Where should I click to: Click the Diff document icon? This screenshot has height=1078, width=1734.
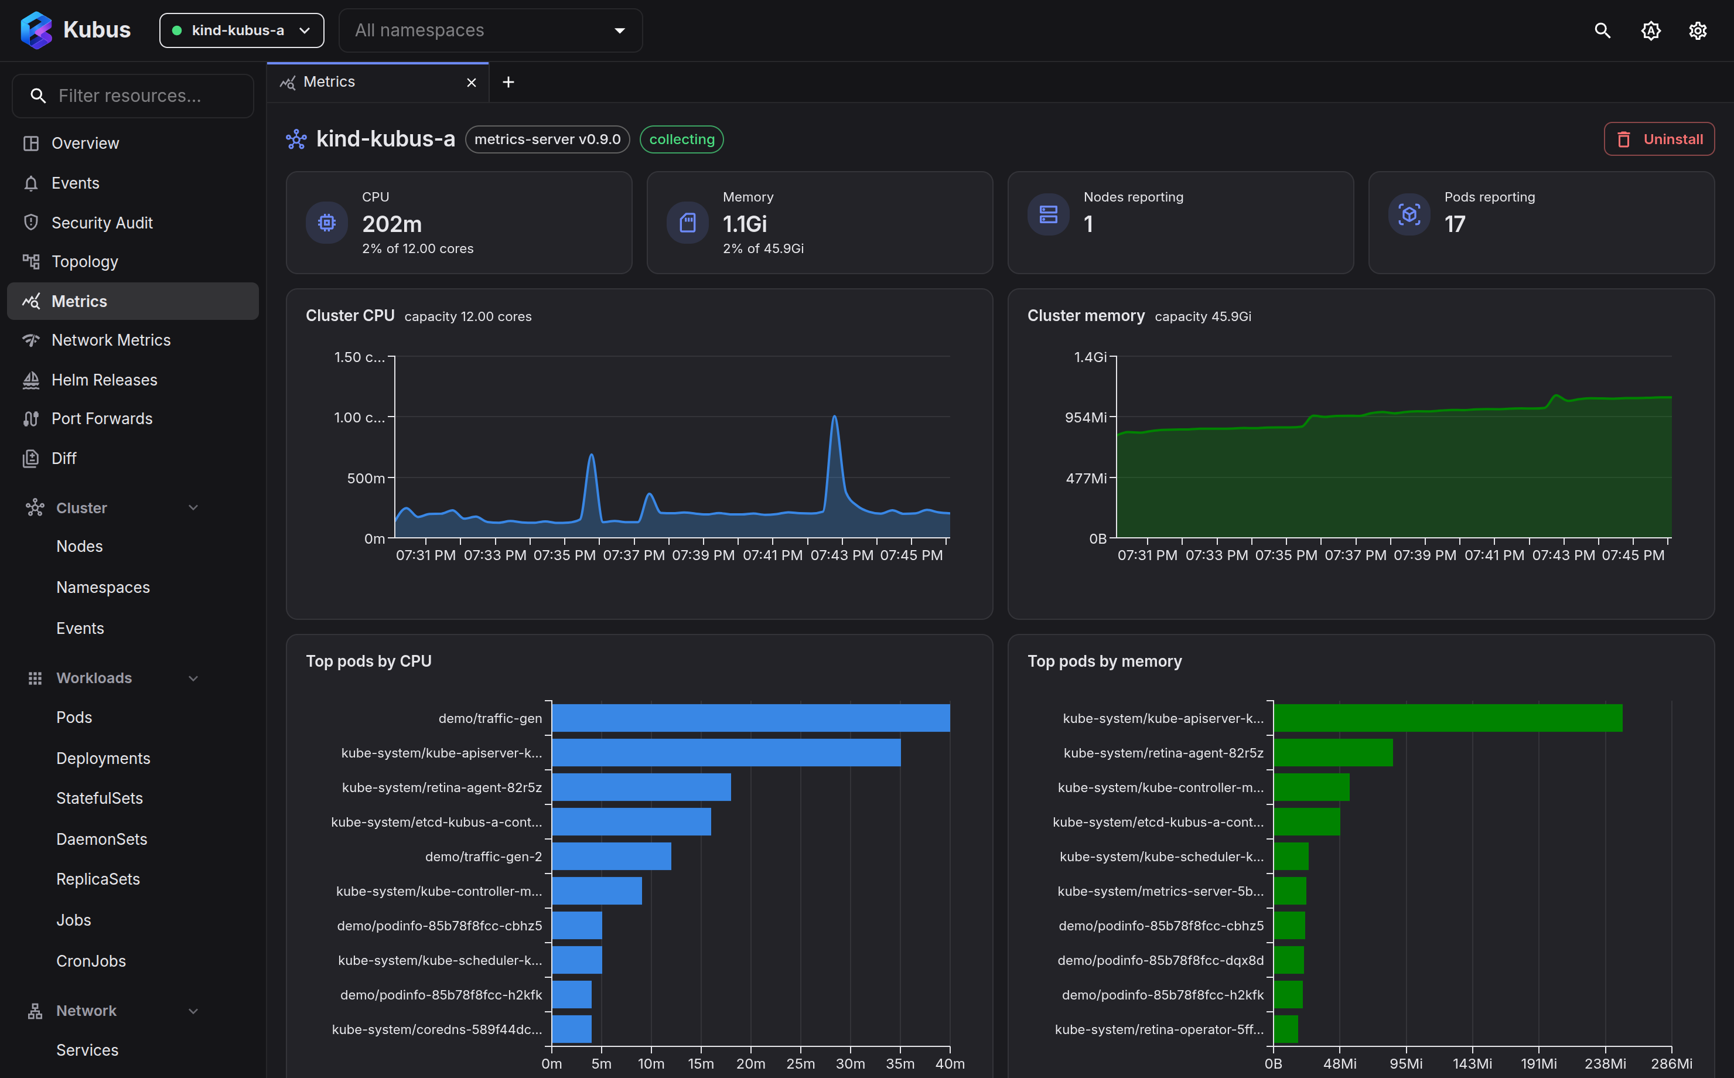30,458
